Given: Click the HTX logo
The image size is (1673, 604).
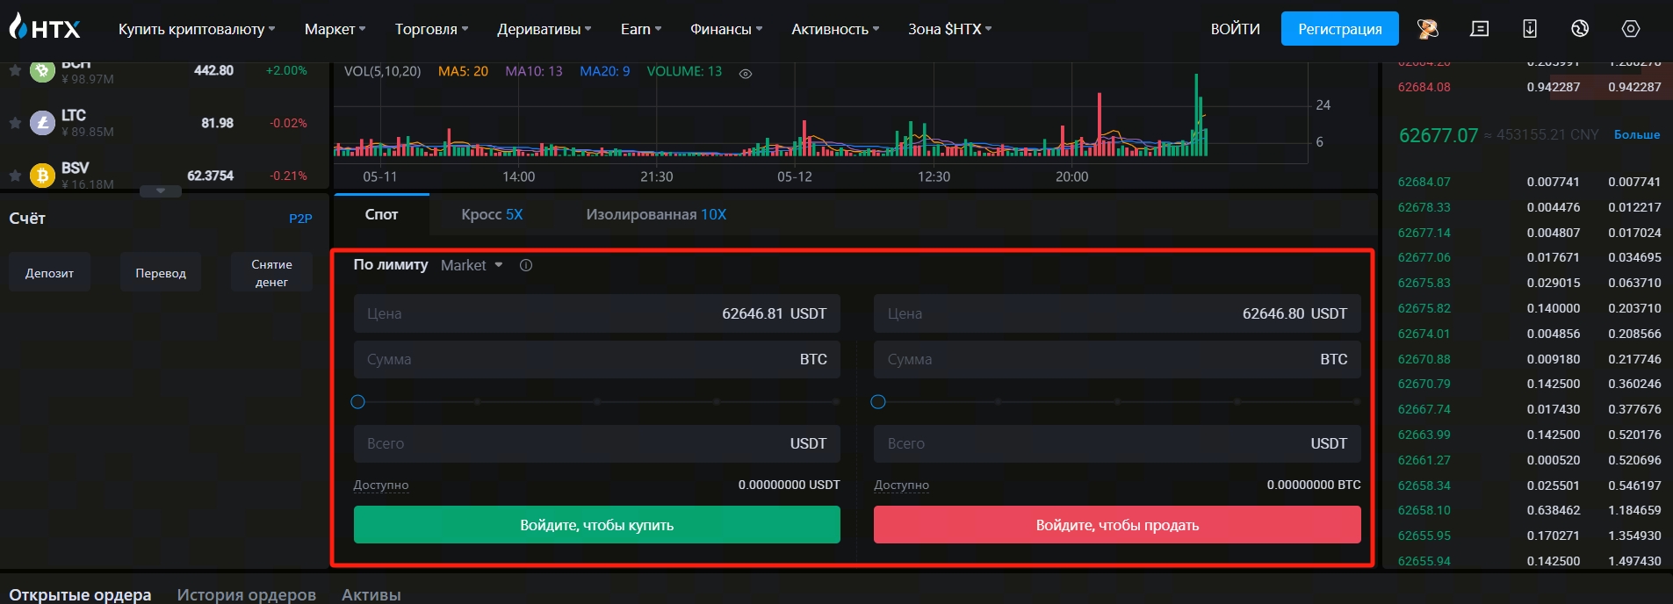Looking at the screenshot, I should click(x=45, y=28).
